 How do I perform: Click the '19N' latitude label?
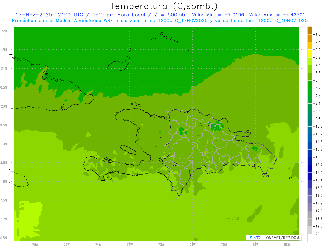pos(5,144)
